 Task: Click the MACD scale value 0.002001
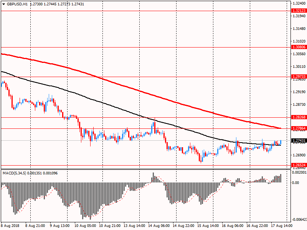[x=299, y=172]
